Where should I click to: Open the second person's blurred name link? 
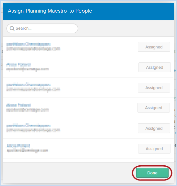tap(18, 64)
